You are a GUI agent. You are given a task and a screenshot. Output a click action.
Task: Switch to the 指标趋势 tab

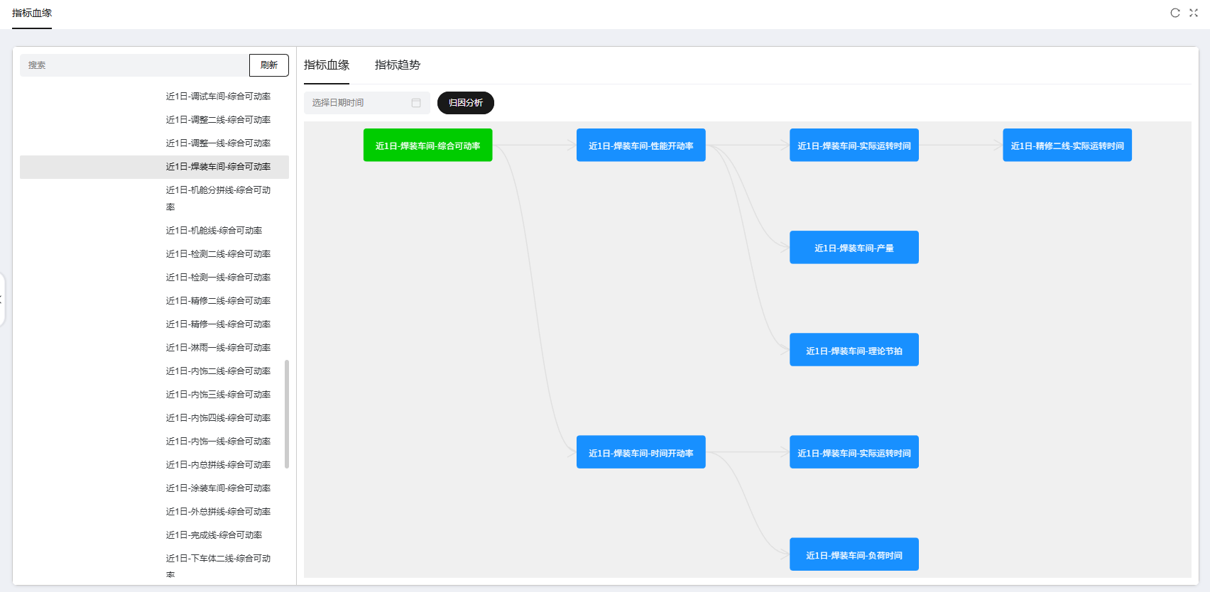[x=397, y=65]
